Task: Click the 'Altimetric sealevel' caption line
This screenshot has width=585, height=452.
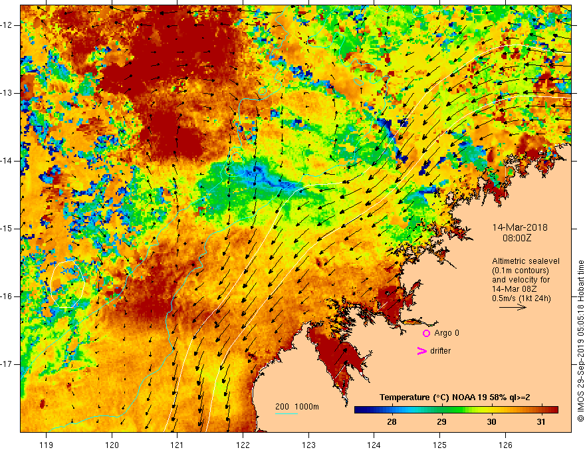Action: [526, 261]
